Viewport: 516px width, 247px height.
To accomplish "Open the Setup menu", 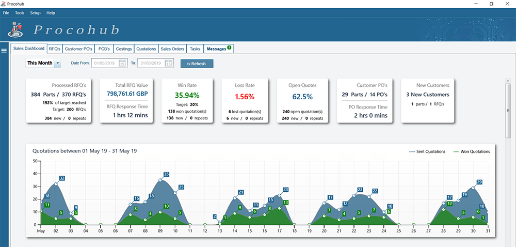I will pos(35,13).
